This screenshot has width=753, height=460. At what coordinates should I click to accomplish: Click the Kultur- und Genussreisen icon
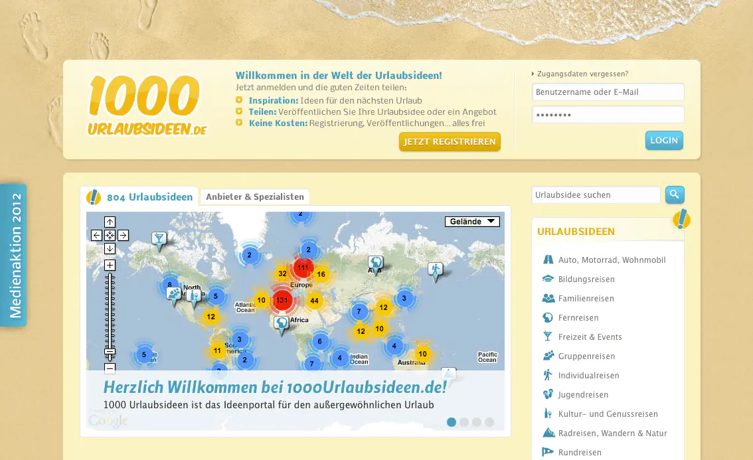[x=547, y=414]
